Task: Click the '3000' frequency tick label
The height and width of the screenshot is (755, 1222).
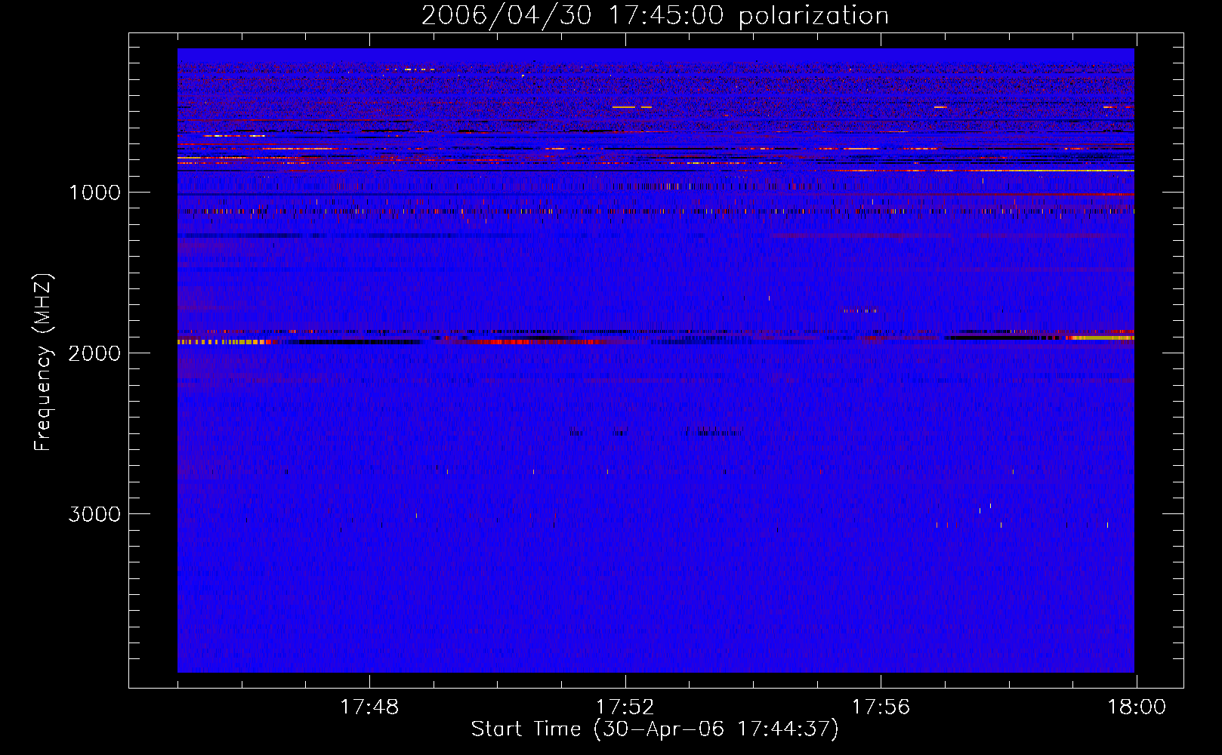Action: point(94,514)
